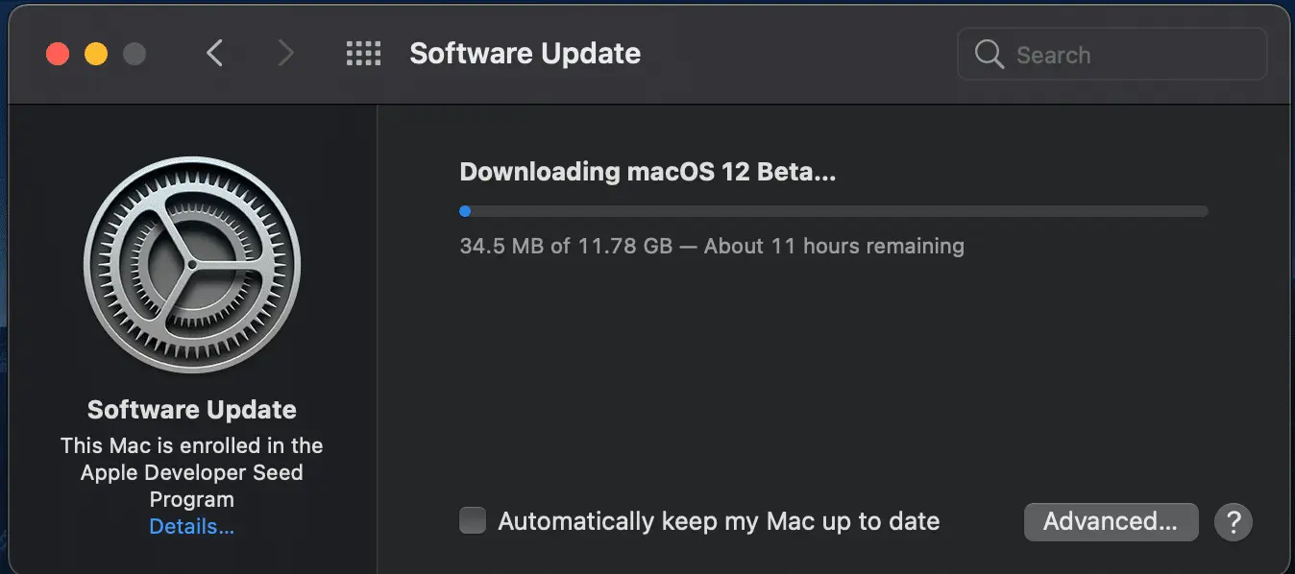The width and height of the screenshot is (1295, 574).
Task: Close the Software Update window
Action: pos(58,54)
